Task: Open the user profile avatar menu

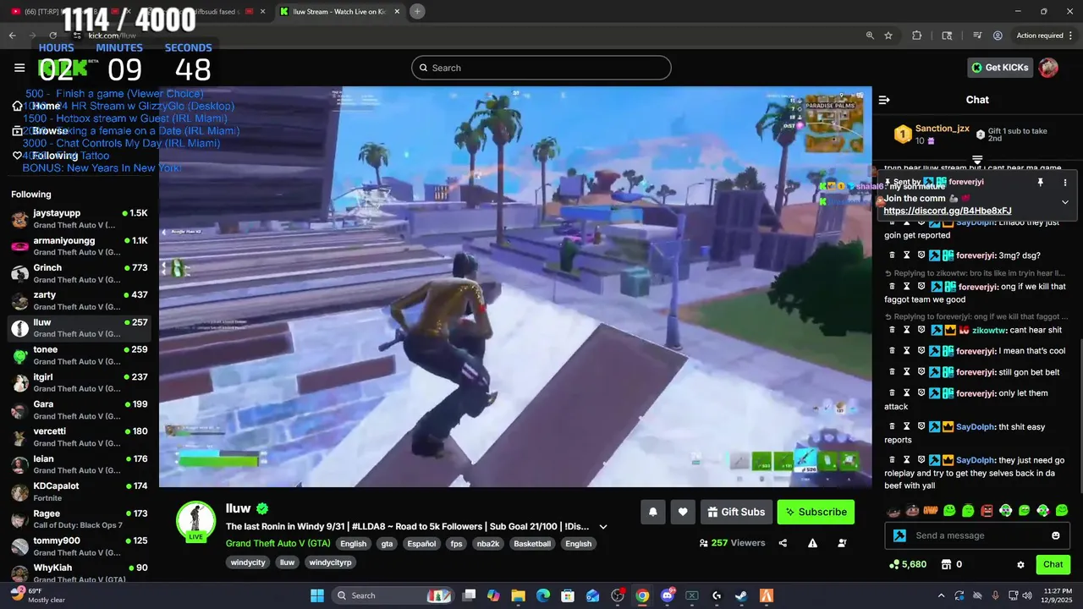Action: click(1048, 68)
